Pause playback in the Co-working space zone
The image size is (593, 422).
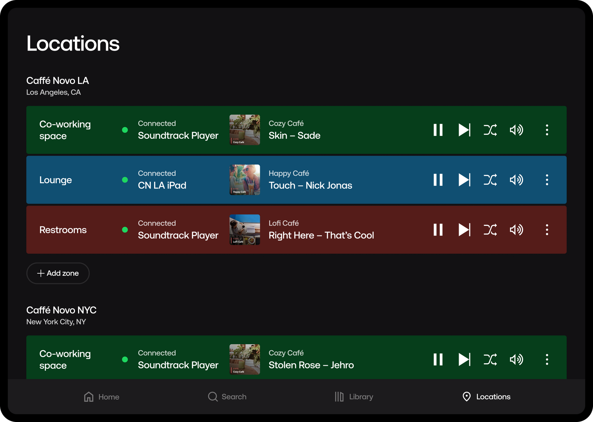[437, 130]
